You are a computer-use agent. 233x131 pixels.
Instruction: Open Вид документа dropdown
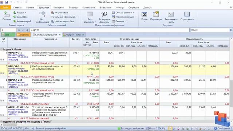tap(90, 17)
